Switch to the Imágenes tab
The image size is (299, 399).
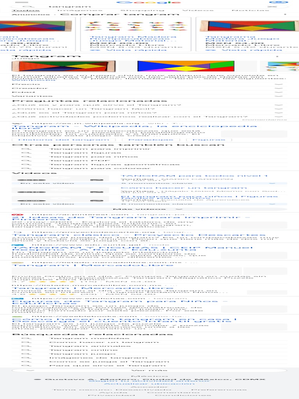tap(79, 11)
